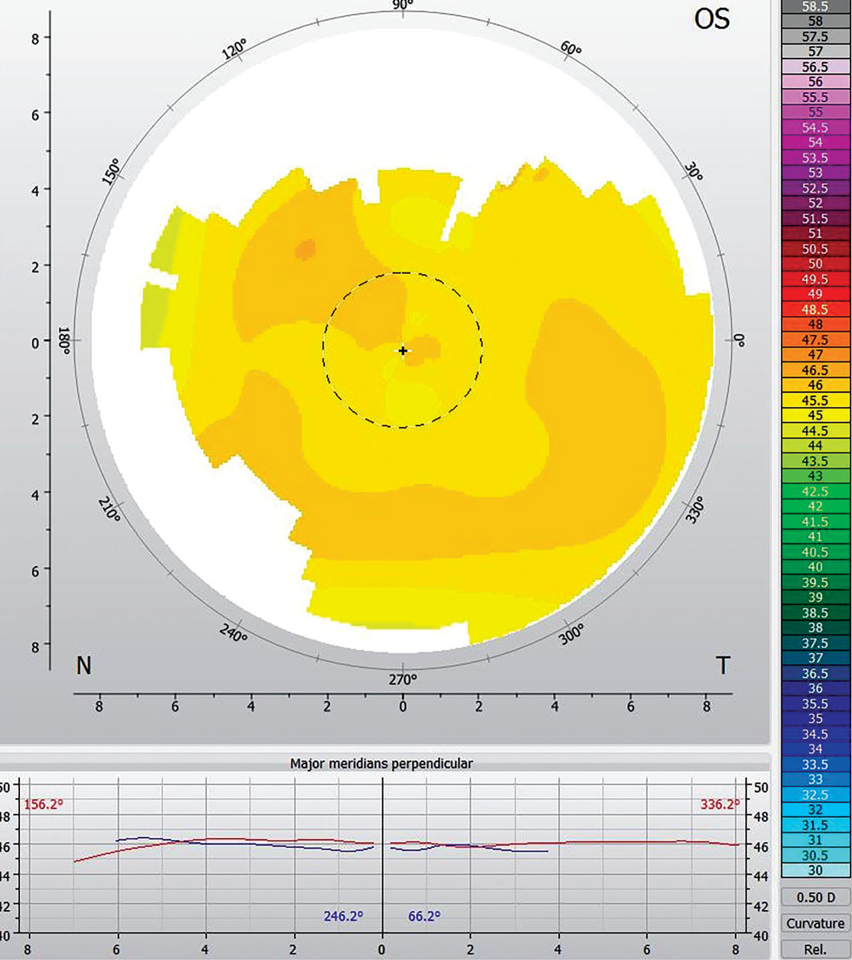Click the Curvature map type button

point(815,923)
